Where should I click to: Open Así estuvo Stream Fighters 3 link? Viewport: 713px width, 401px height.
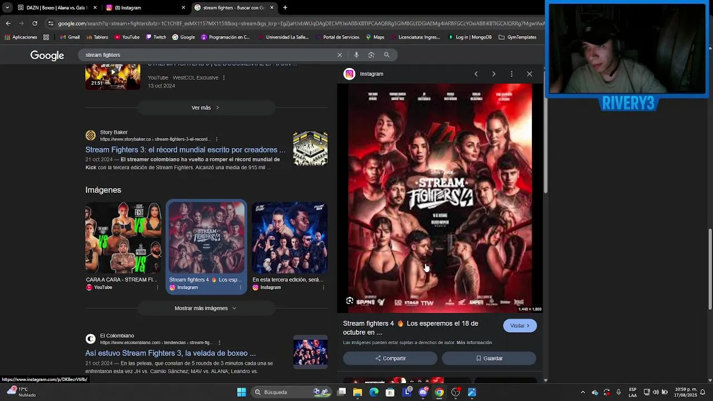[x=170, y=353]
